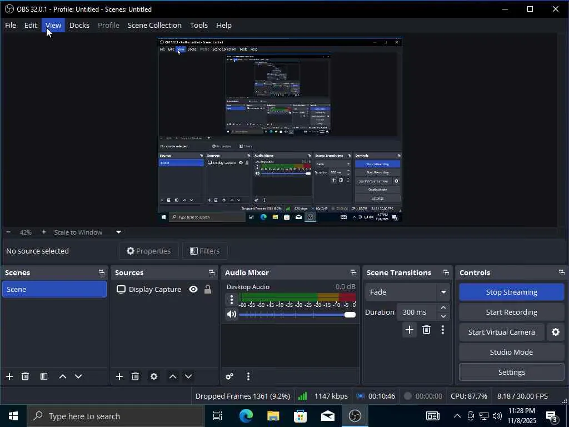Remove scene transition with trash icon
The height and width of the screenshot is (427, 569).
point(426,330)
